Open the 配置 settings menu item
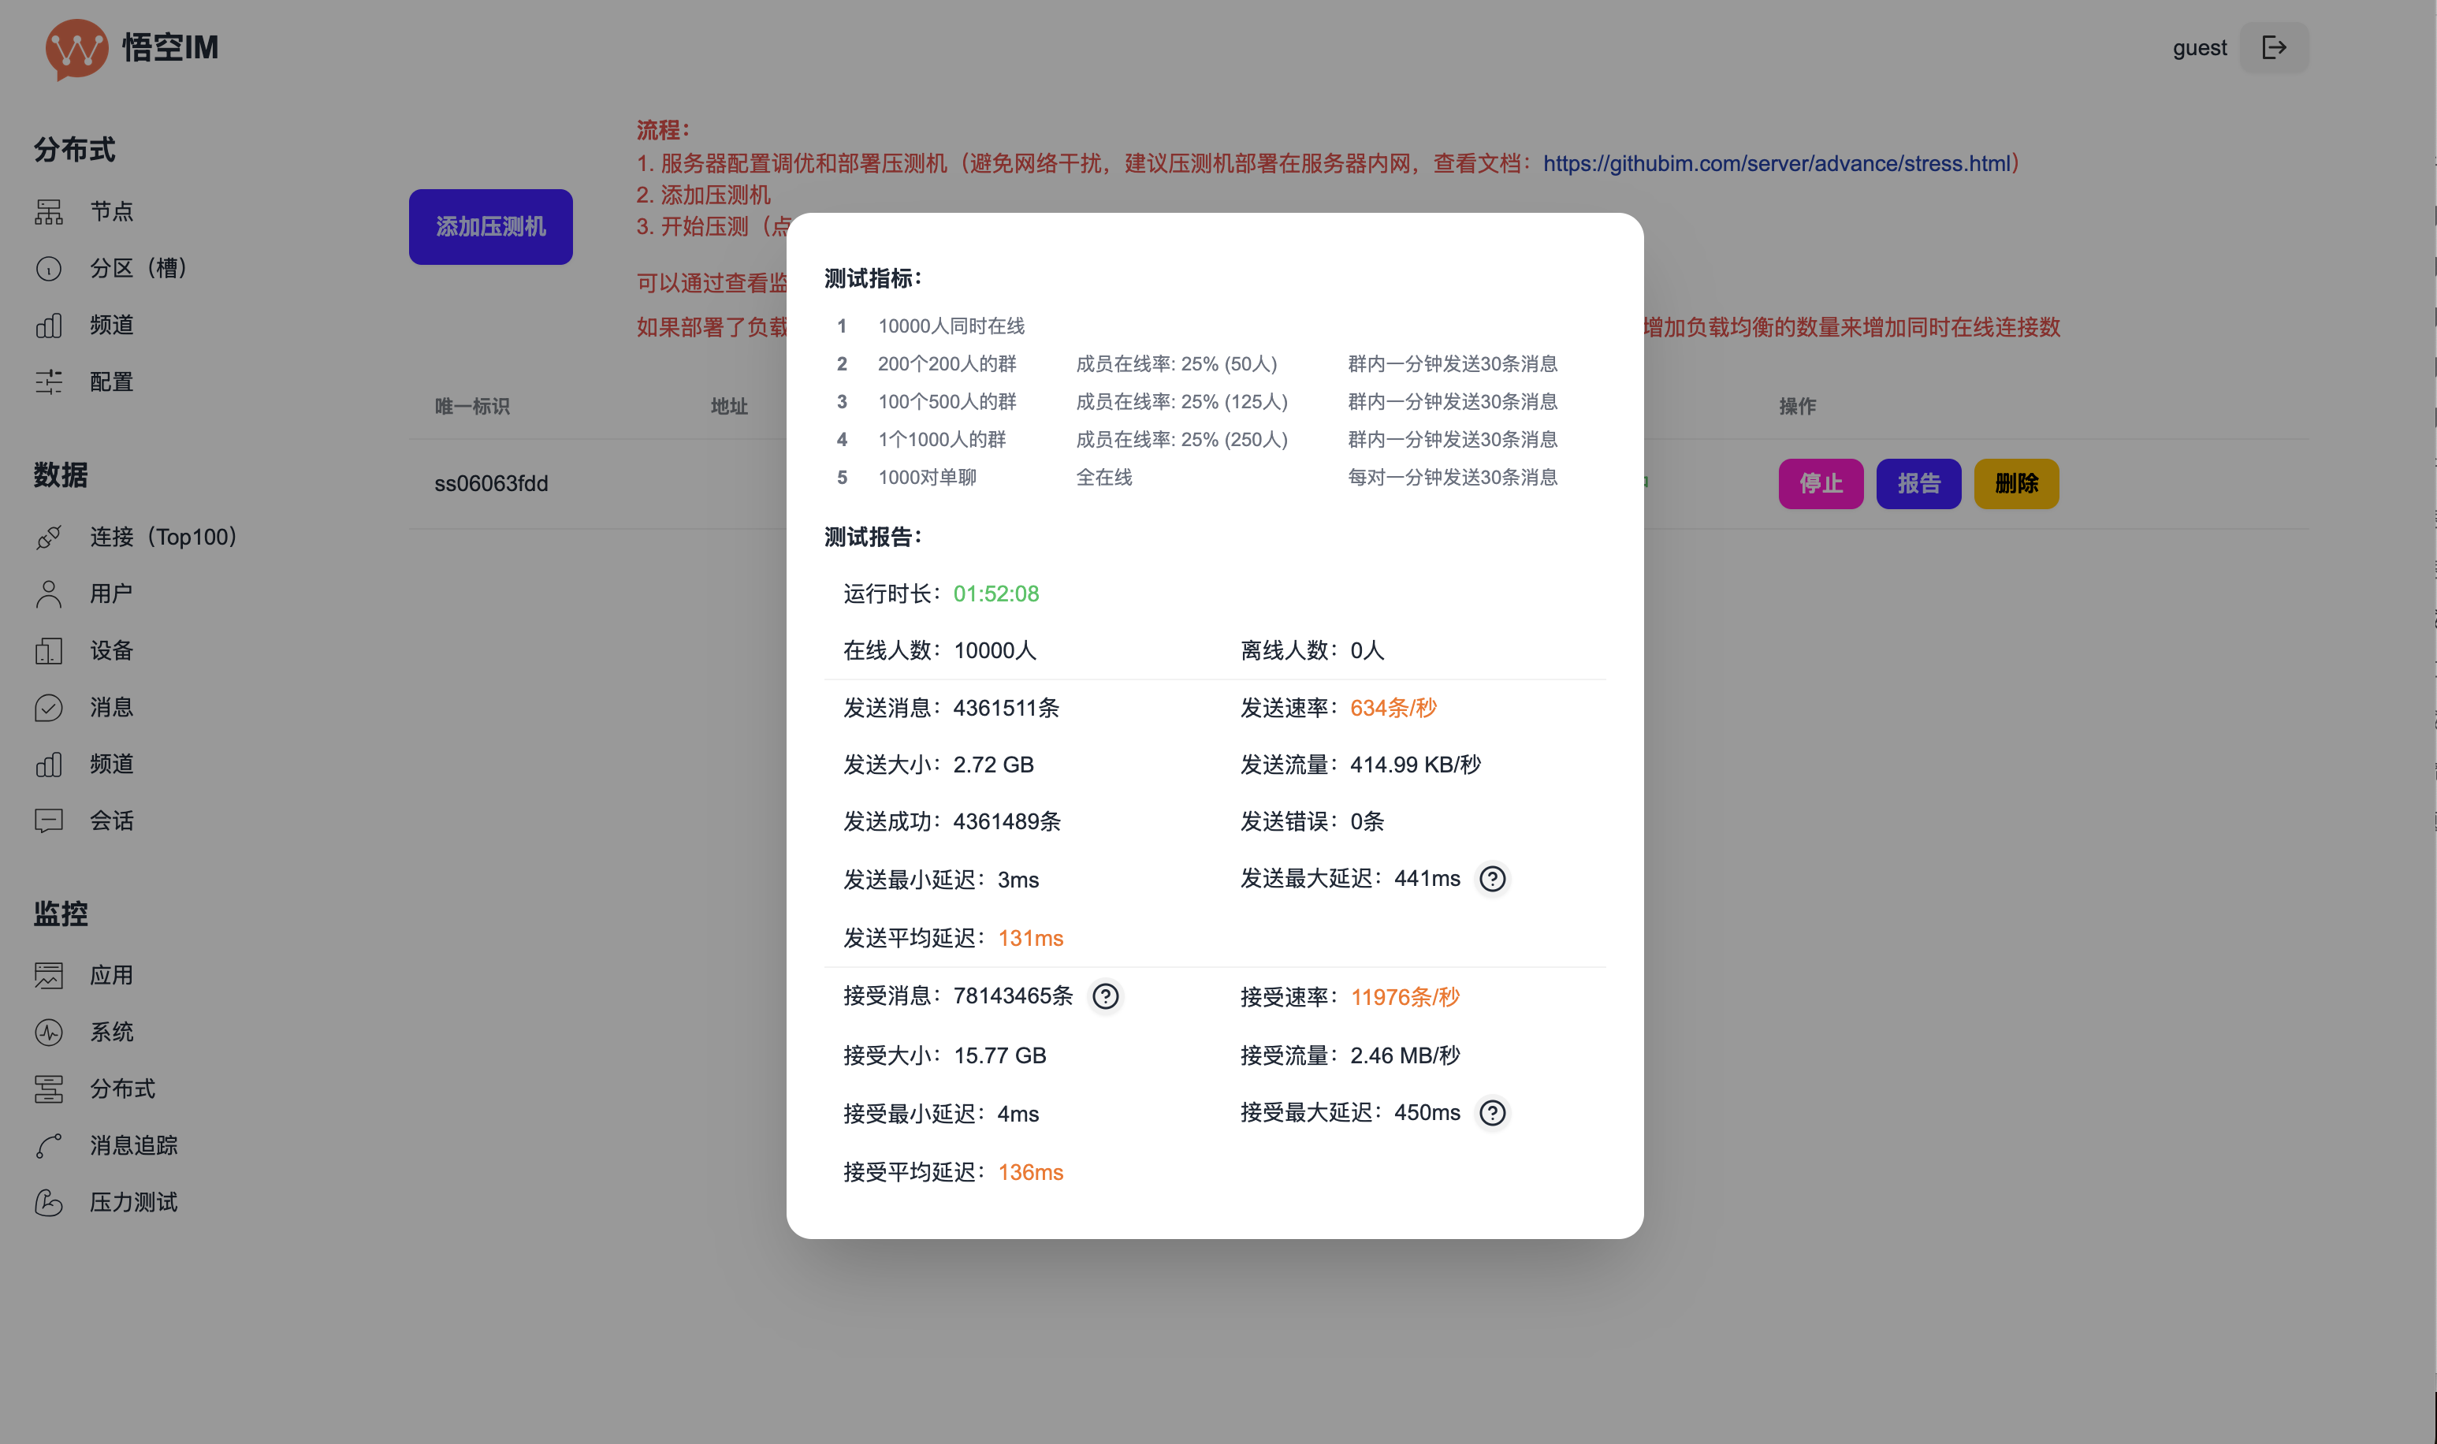Viewport: 2437px width, 1444px height. click(x=111, y=382)
